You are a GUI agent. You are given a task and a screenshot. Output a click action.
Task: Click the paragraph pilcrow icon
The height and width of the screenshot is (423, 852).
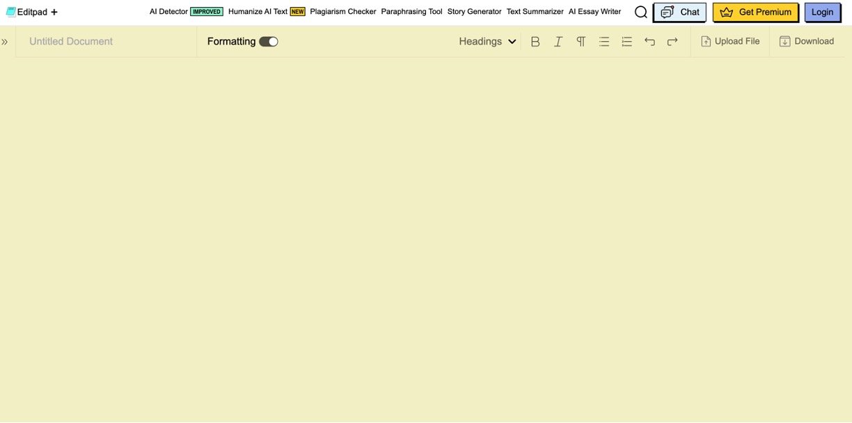point(581,42)
